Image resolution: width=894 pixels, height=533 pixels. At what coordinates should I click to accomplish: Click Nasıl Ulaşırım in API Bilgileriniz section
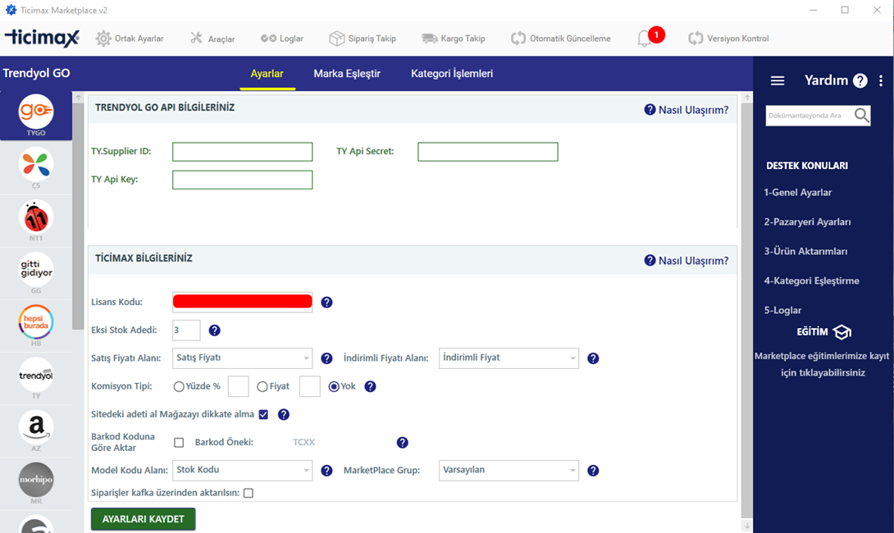tap(686, 110)
